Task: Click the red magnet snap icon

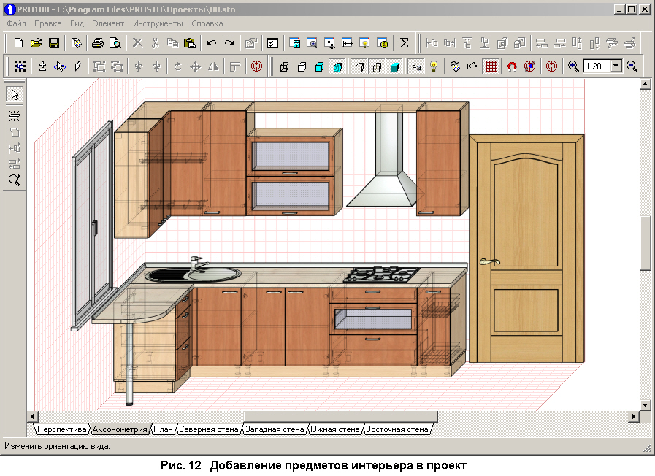Action: tap(511, 66)
